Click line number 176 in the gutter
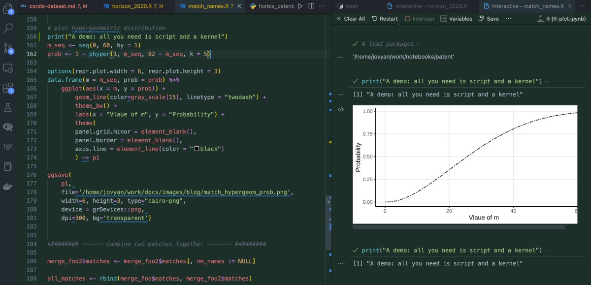 click(x=31, y=175)
